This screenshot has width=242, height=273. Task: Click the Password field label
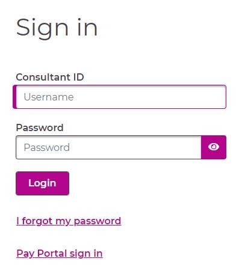tap(40, 127)
